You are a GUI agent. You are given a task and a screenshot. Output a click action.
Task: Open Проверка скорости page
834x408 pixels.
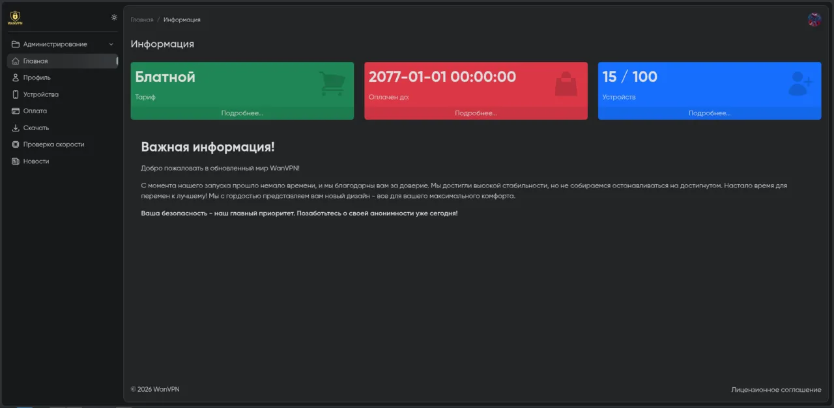[63, 144]
